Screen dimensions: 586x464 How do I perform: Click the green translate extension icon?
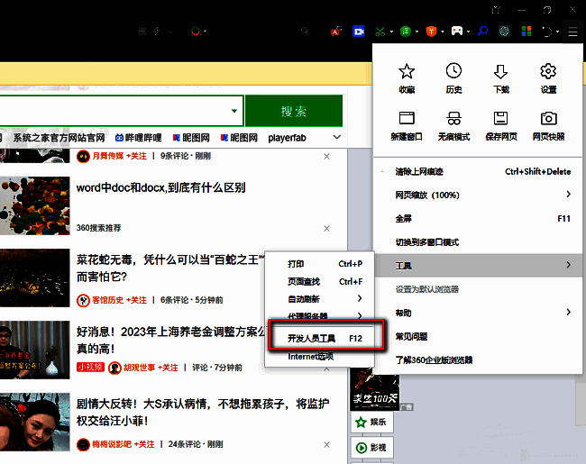click(x=406, y=32)
